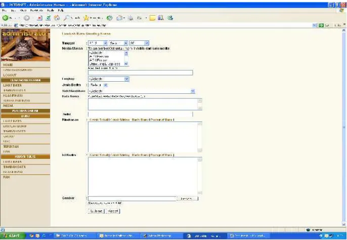Click into the Ringkasan text area
This screenshot has width=347, height=240.
click(145, 137)
